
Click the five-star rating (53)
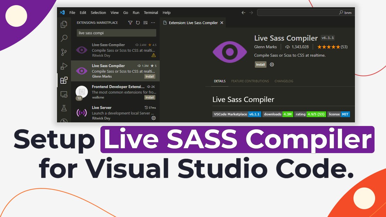(x=332, y=47)
